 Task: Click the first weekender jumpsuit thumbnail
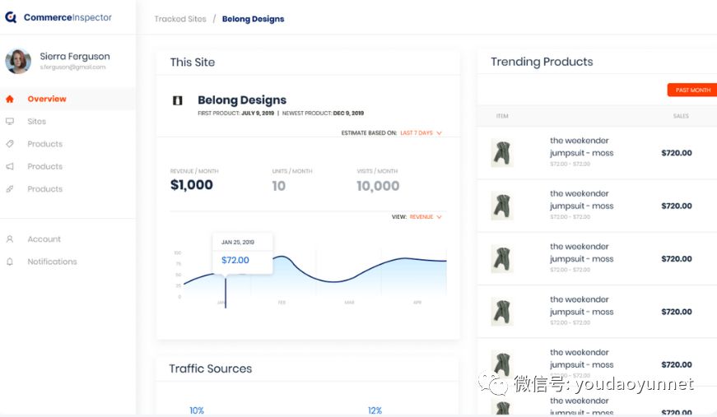(502, 153)
